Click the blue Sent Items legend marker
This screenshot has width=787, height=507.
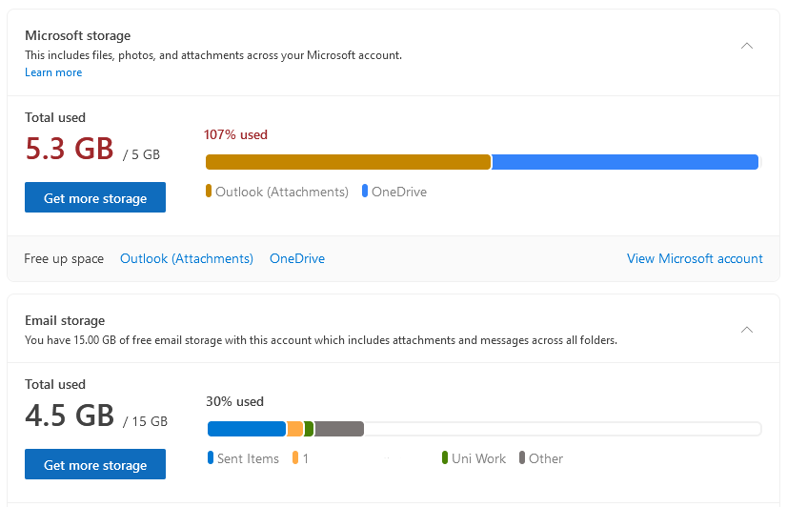pos(211,458)
